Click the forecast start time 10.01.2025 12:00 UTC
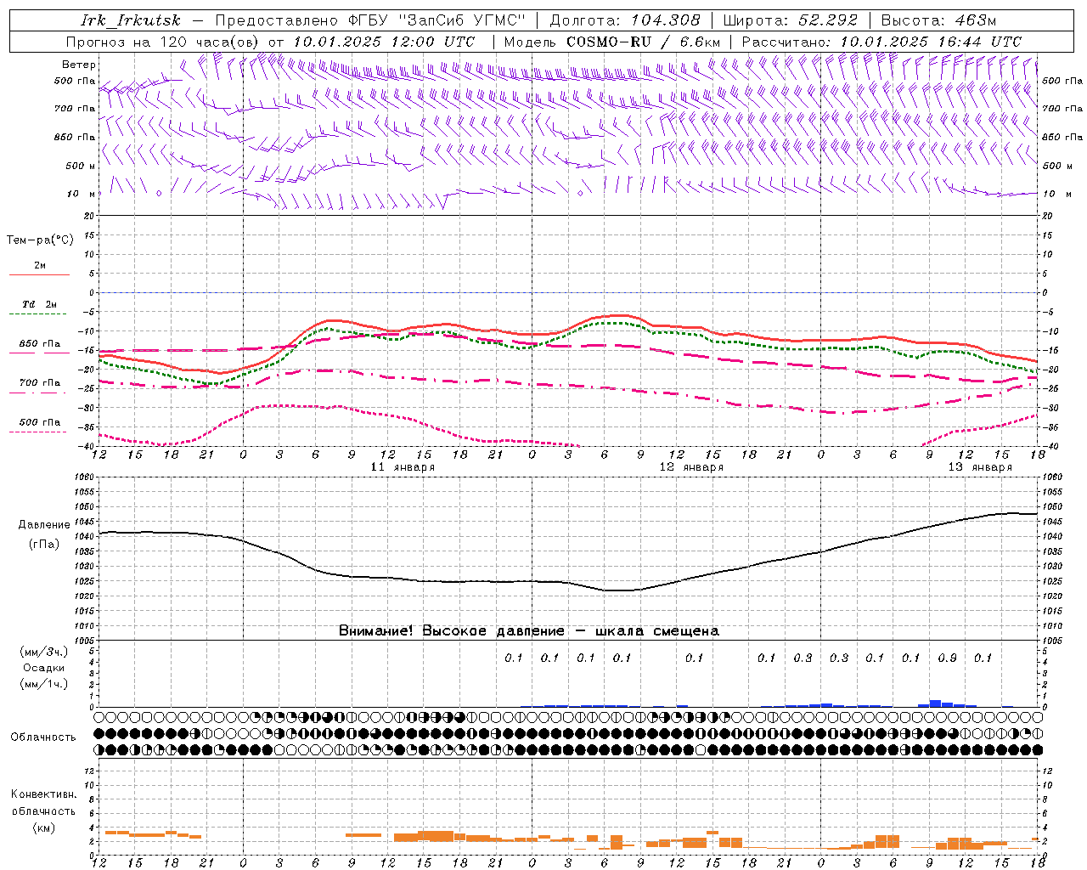The image size is (1087, 870). (384, 42)
